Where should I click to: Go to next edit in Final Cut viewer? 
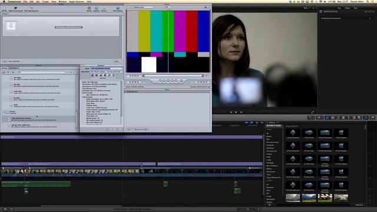(241, 112)
